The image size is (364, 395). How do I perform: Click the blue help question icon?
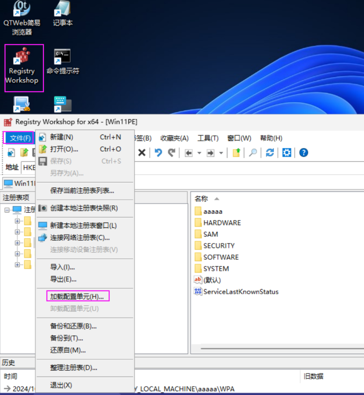point(303,152)
